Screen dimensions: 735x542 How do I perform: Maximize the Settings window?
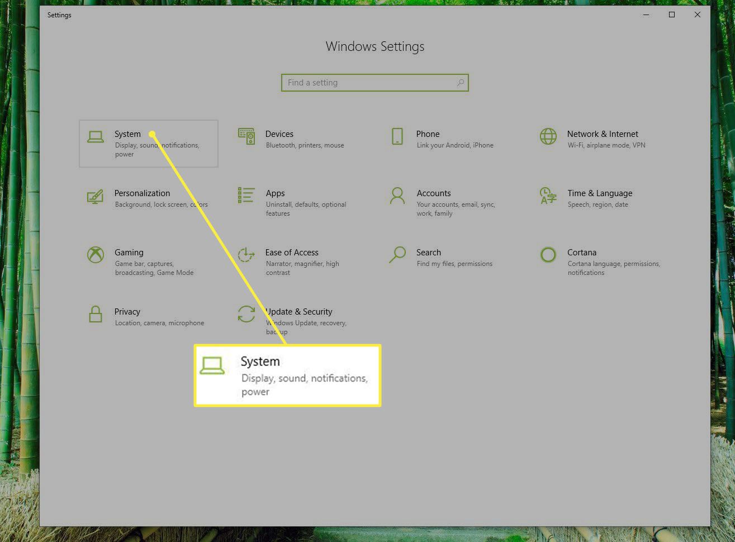[672, 15]
